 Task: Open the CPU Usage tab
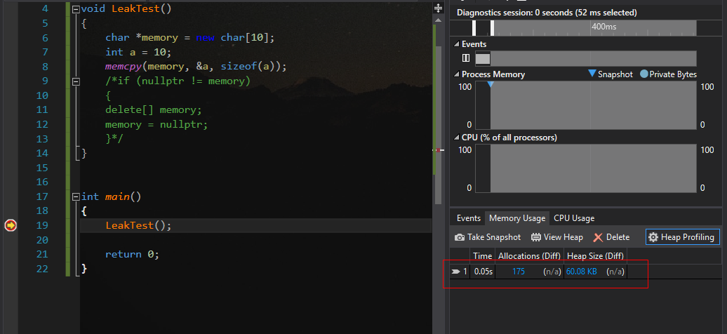pyautogui.click(x=574, y=218)
